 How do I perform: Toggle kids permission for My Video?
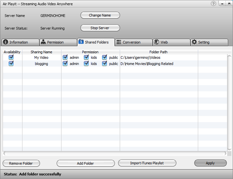coord(86,57)
